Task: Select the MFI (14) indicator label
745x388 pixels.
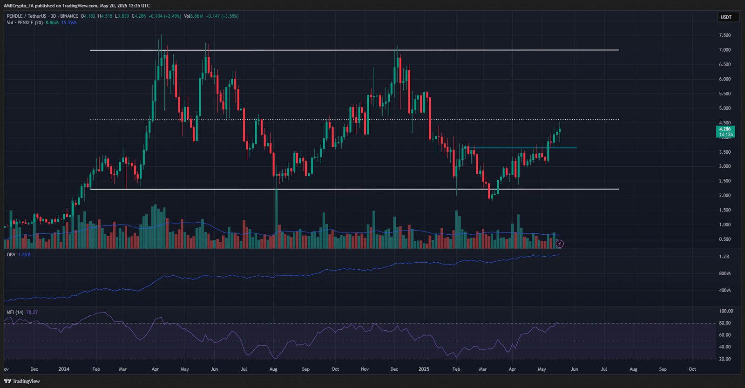Action: click(x=15, y=313)
